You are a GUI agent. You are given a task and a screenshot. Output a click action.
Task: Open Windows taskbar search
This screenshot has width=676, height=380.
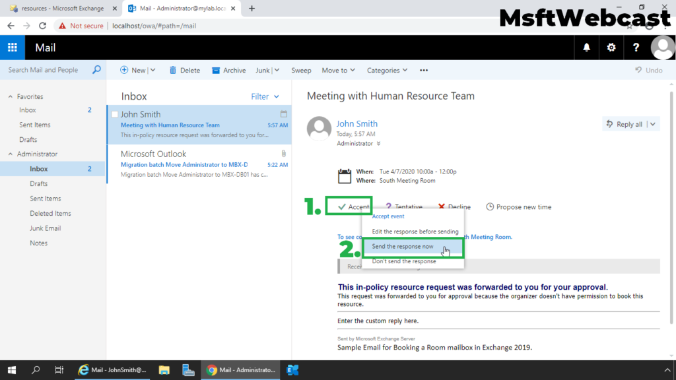36,370
